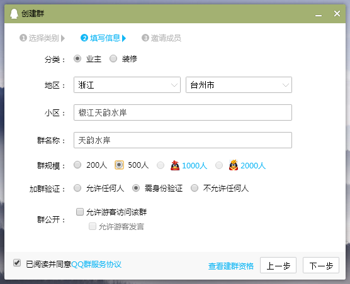The image size is (350, 284).
Task: Click the crowned SVIP penguin icon beside 2000人
Action: [x=234, y=165]
